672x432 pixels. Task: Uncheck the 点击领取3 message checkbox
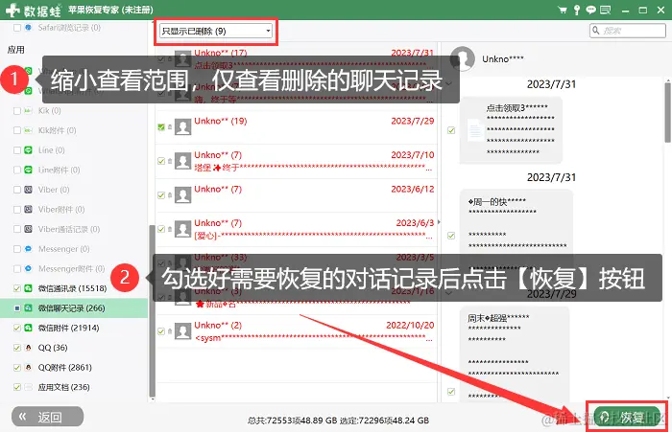[x=451, y=130]
